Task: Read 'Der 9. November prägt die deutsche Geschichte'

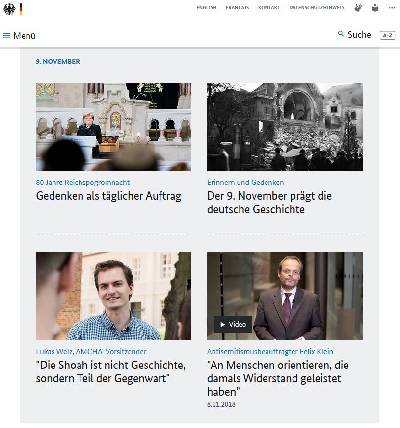Action: click(269, 202)
